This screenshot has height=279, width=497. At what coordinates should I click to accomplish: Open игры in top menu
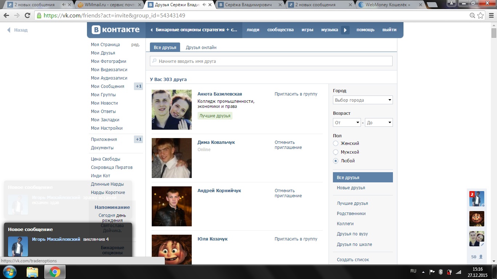tap(307, 30)
